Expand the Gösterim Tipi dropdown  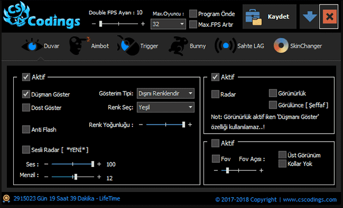click(x=166, y=94)
